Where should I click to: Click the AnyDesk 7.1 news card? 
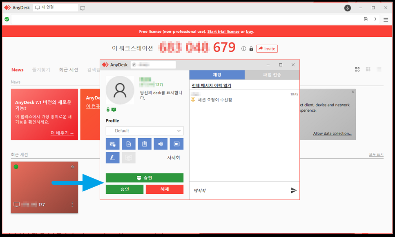point(45,115)
